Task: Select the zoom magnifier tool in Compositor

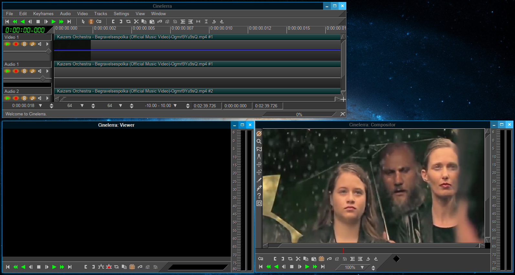Action: tap(259, 141)
